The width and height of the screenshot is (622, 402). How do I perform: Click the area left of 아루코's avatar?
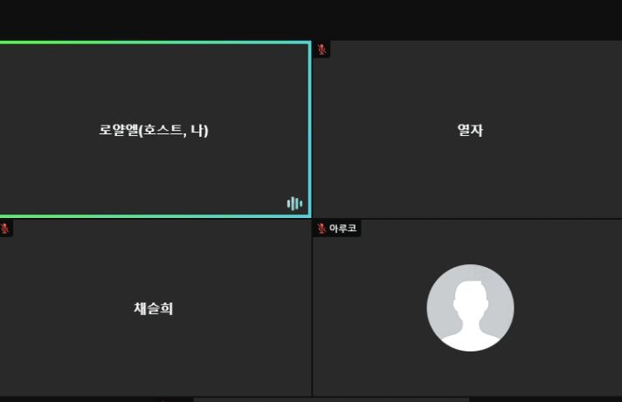369,308
